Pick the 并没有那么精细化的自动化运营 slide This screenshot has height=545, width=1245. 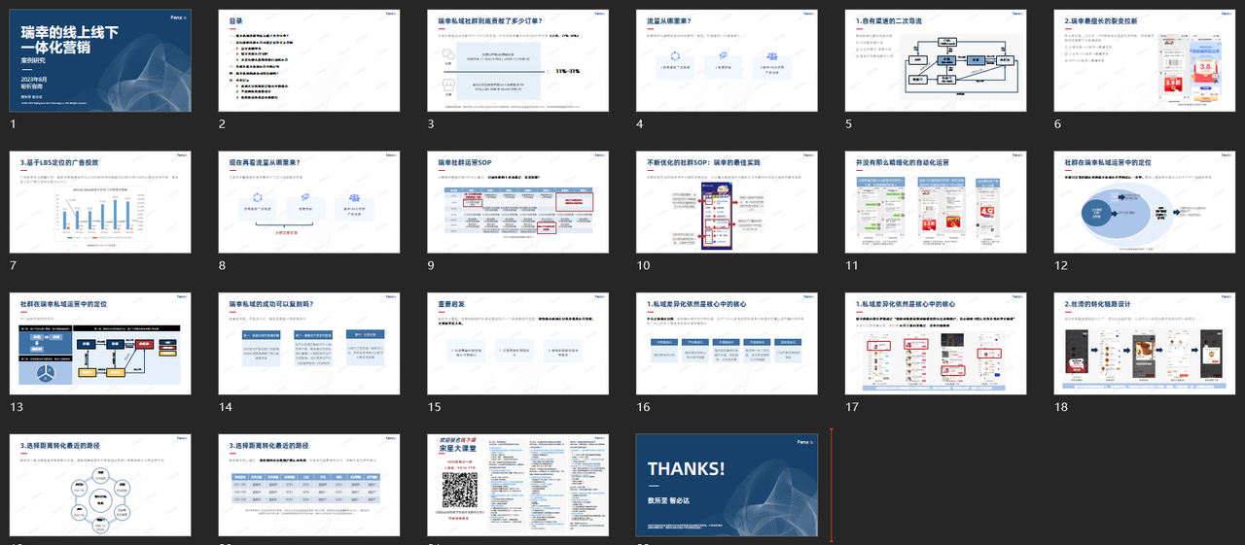point(935,201)
